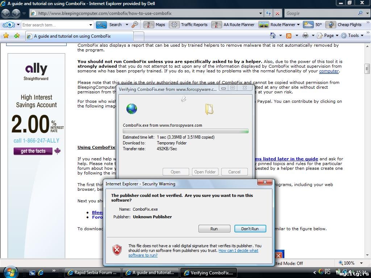Expand the Home button dropdown arrow

280,35
